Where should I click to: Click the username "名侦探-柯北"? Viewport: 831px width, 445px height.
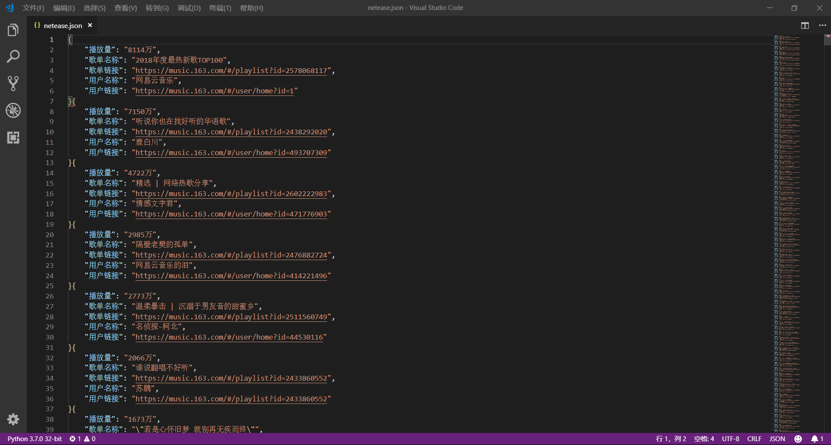coord(157,327)
